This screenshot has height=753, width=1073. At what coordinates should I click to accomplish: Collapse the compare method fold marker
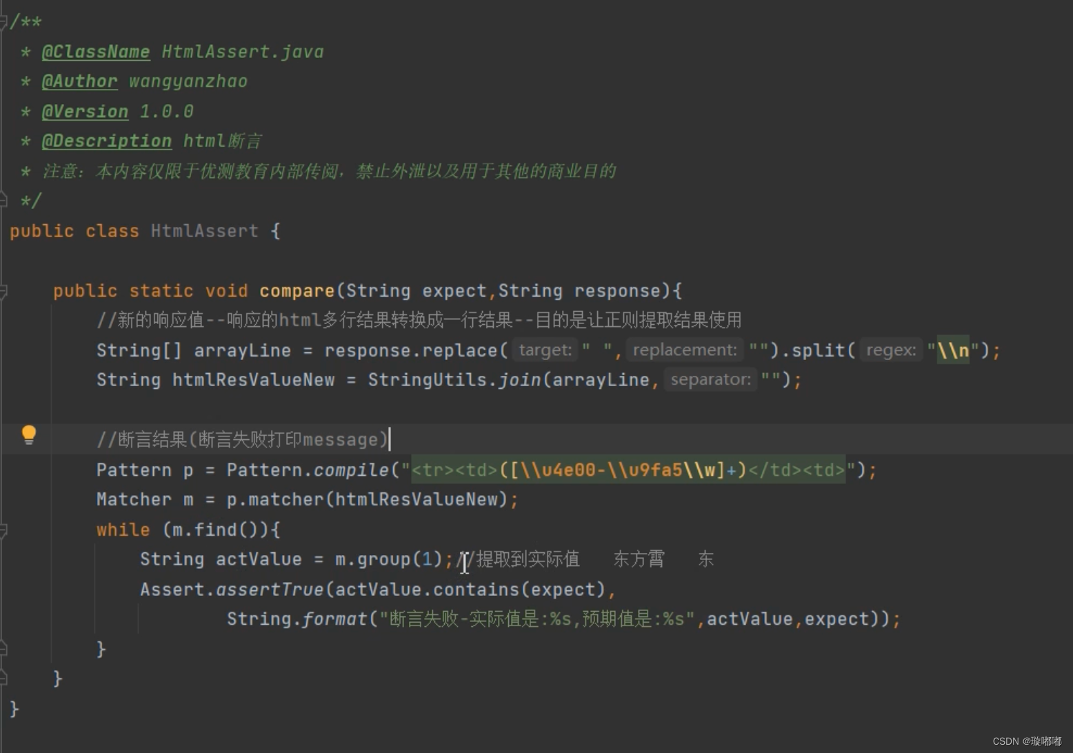click(3, 291)
